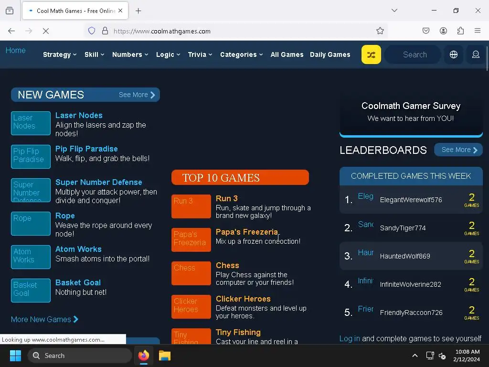Screen dimensions: 489x367
Task: Click the list all tabs chevron
Action: point(394,11)
